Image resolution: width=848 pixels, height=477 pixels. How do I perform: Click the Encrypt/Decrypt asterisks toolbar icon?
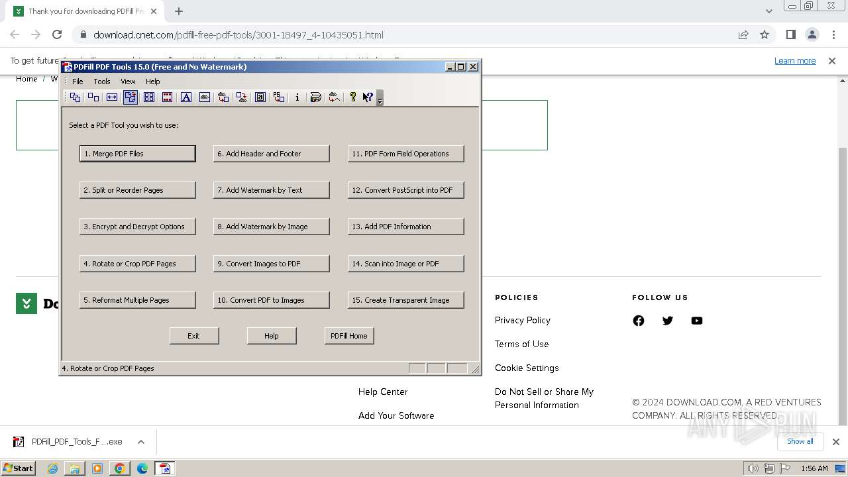[112, 97]
